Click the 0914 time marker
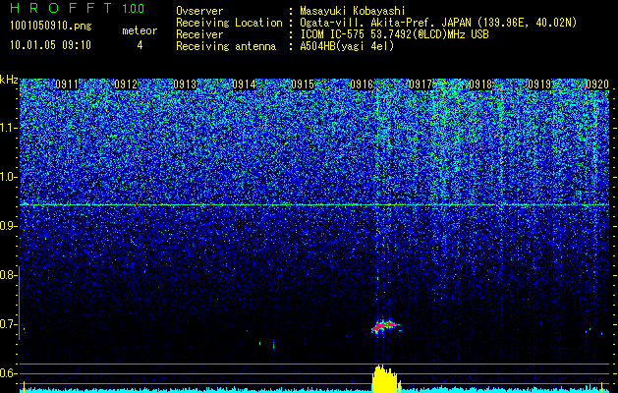618x393 pixels. pyautogui.click(x=244, y=84)
